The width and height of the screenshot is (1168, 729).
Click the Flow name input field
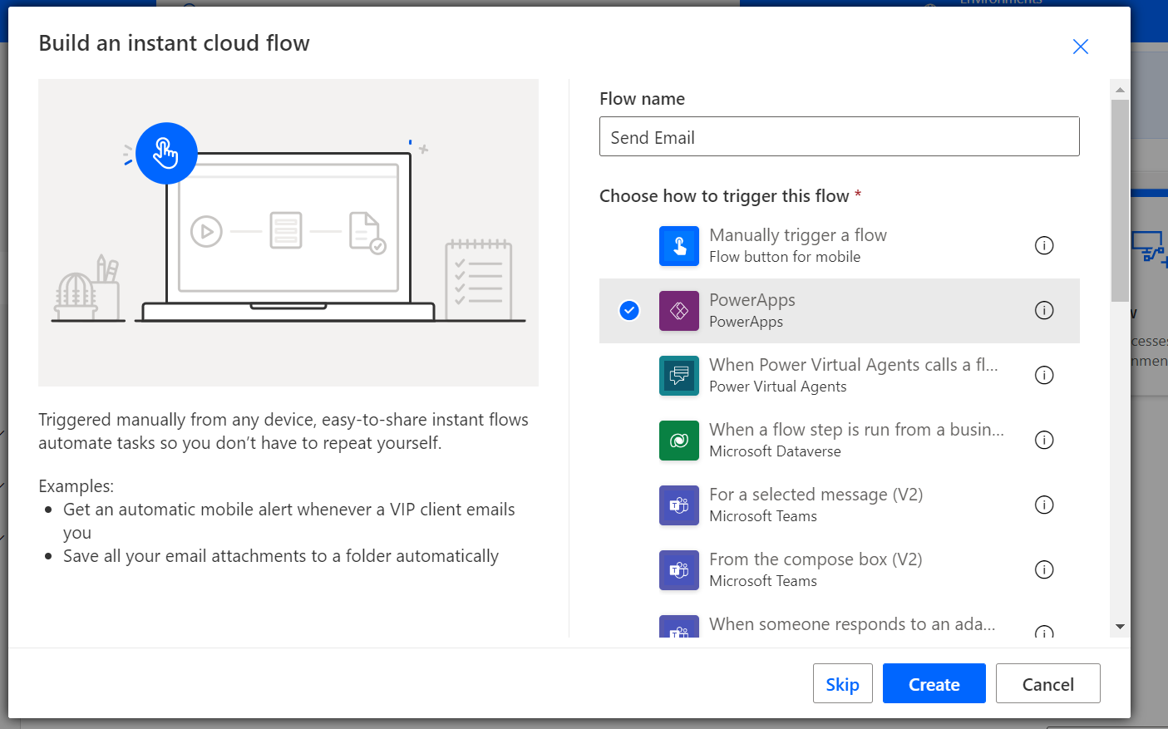[x=840, y=136]
